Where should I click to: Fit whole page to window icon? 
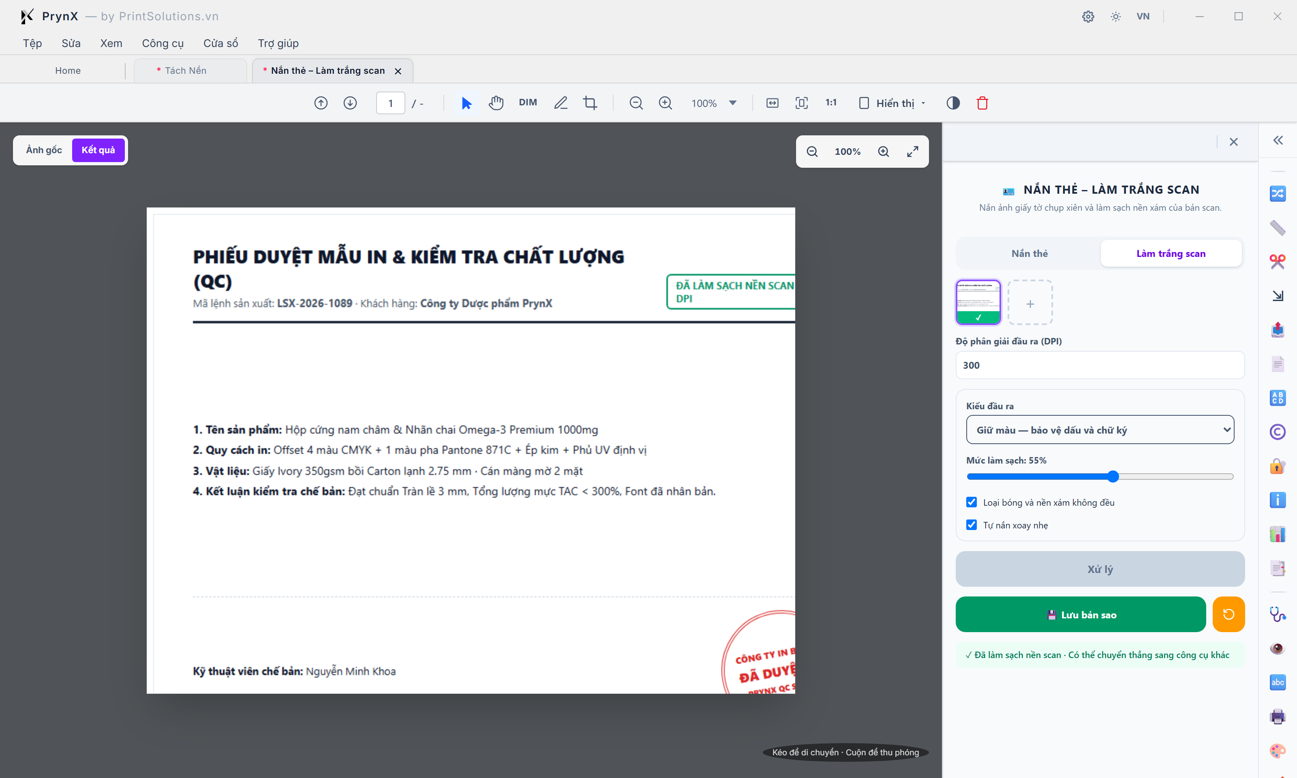802,103
